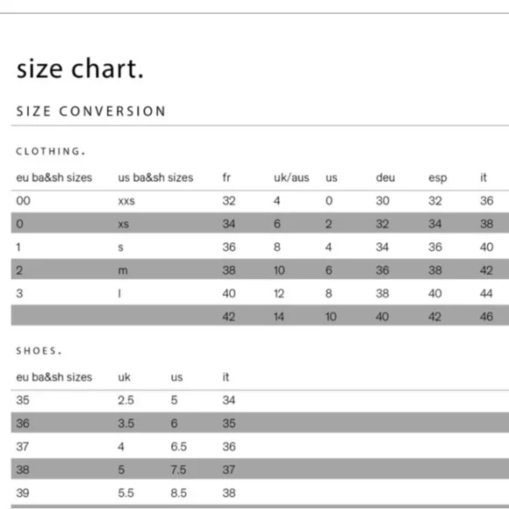This screenshot has width=509, height=509.
Task: Click the 'deu' column header
Action: pos(385,177)
